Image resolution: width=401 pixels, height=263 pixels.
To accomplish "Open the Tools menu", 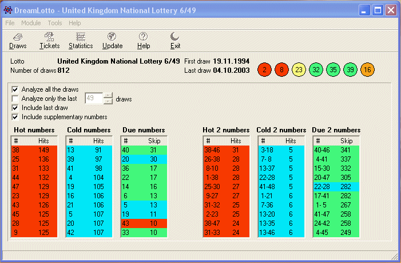I will [55, 23].
